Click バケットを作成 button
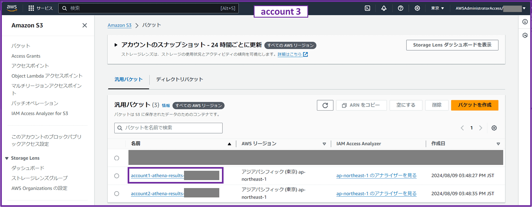Screen dimensions: 532x207 [475, 105]
